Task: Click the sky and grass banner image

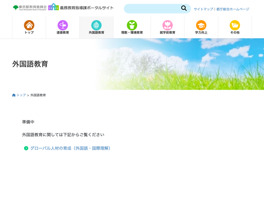Action: (x=179, y=64)
